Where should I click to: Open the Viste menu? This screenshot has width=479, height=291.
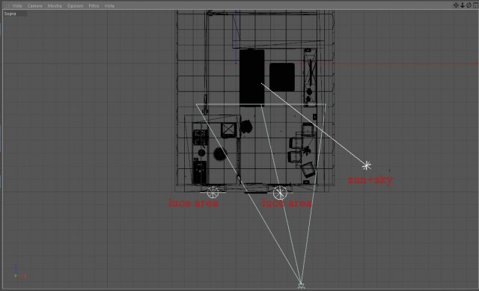pos(17,6)
